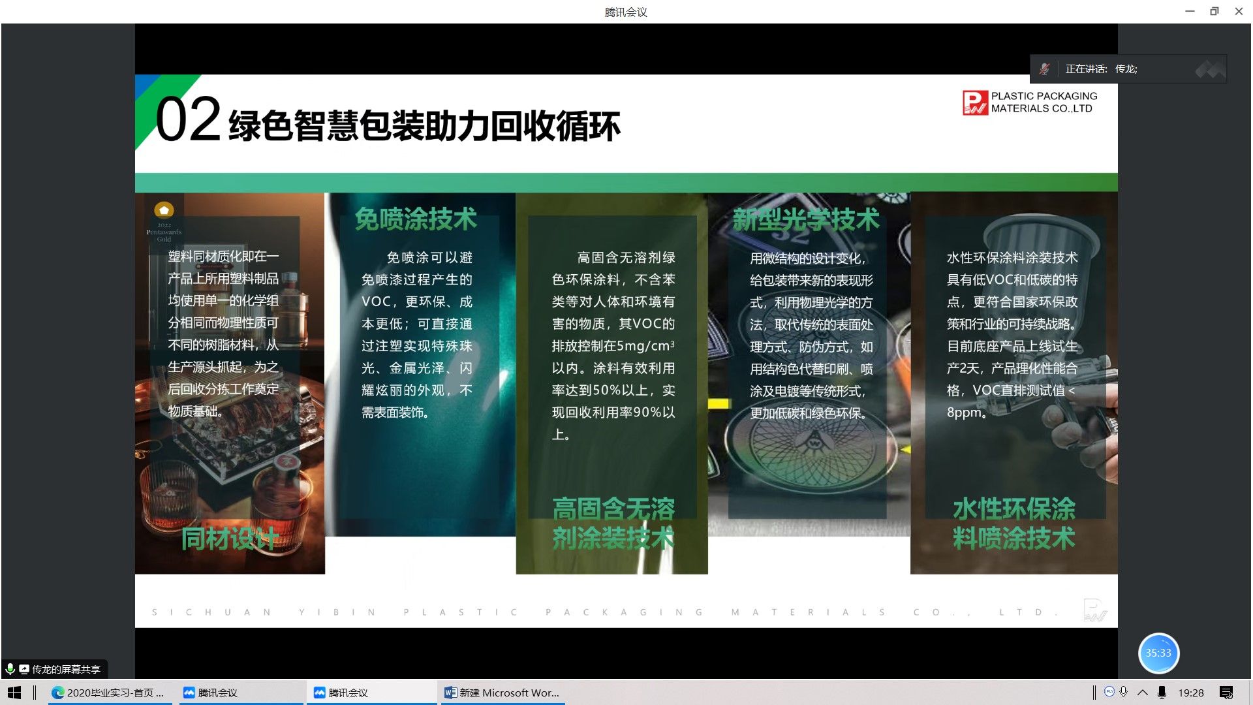Image resolution: width=1253 pixels, height=705 pixels.
Task: Open the Windows notification center
Action: pos(1226,693)
